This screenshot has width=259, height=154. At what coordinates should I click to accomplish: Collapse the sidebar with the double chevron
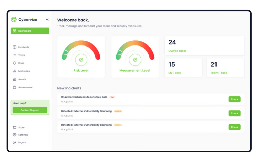click(47, 20)
